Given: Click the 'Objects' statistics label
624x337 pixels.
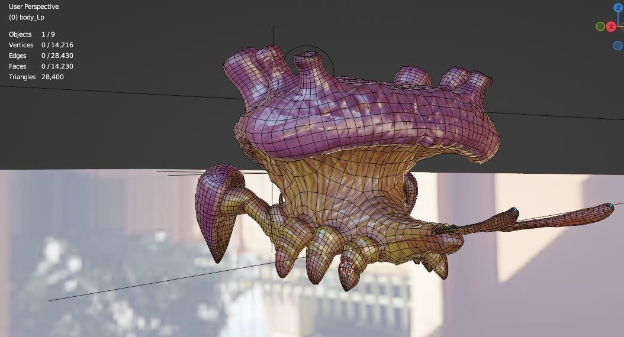Looking at the screenshot, I should [20, 34].
